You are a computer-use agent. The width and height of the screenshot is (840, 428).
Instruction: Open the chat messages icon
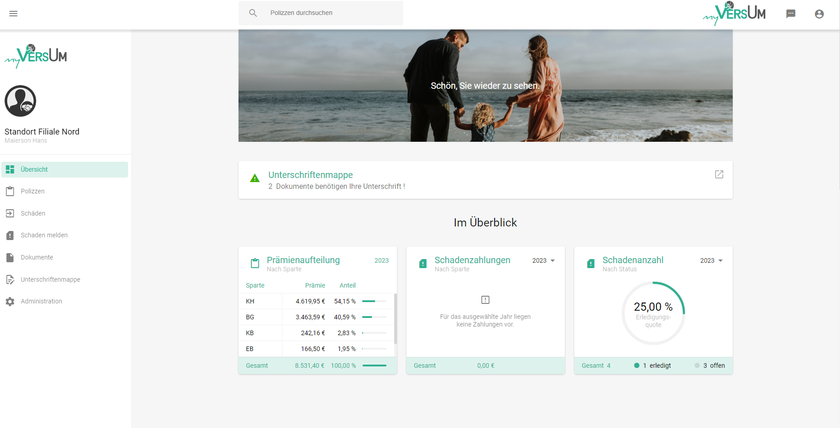[791, 14]
